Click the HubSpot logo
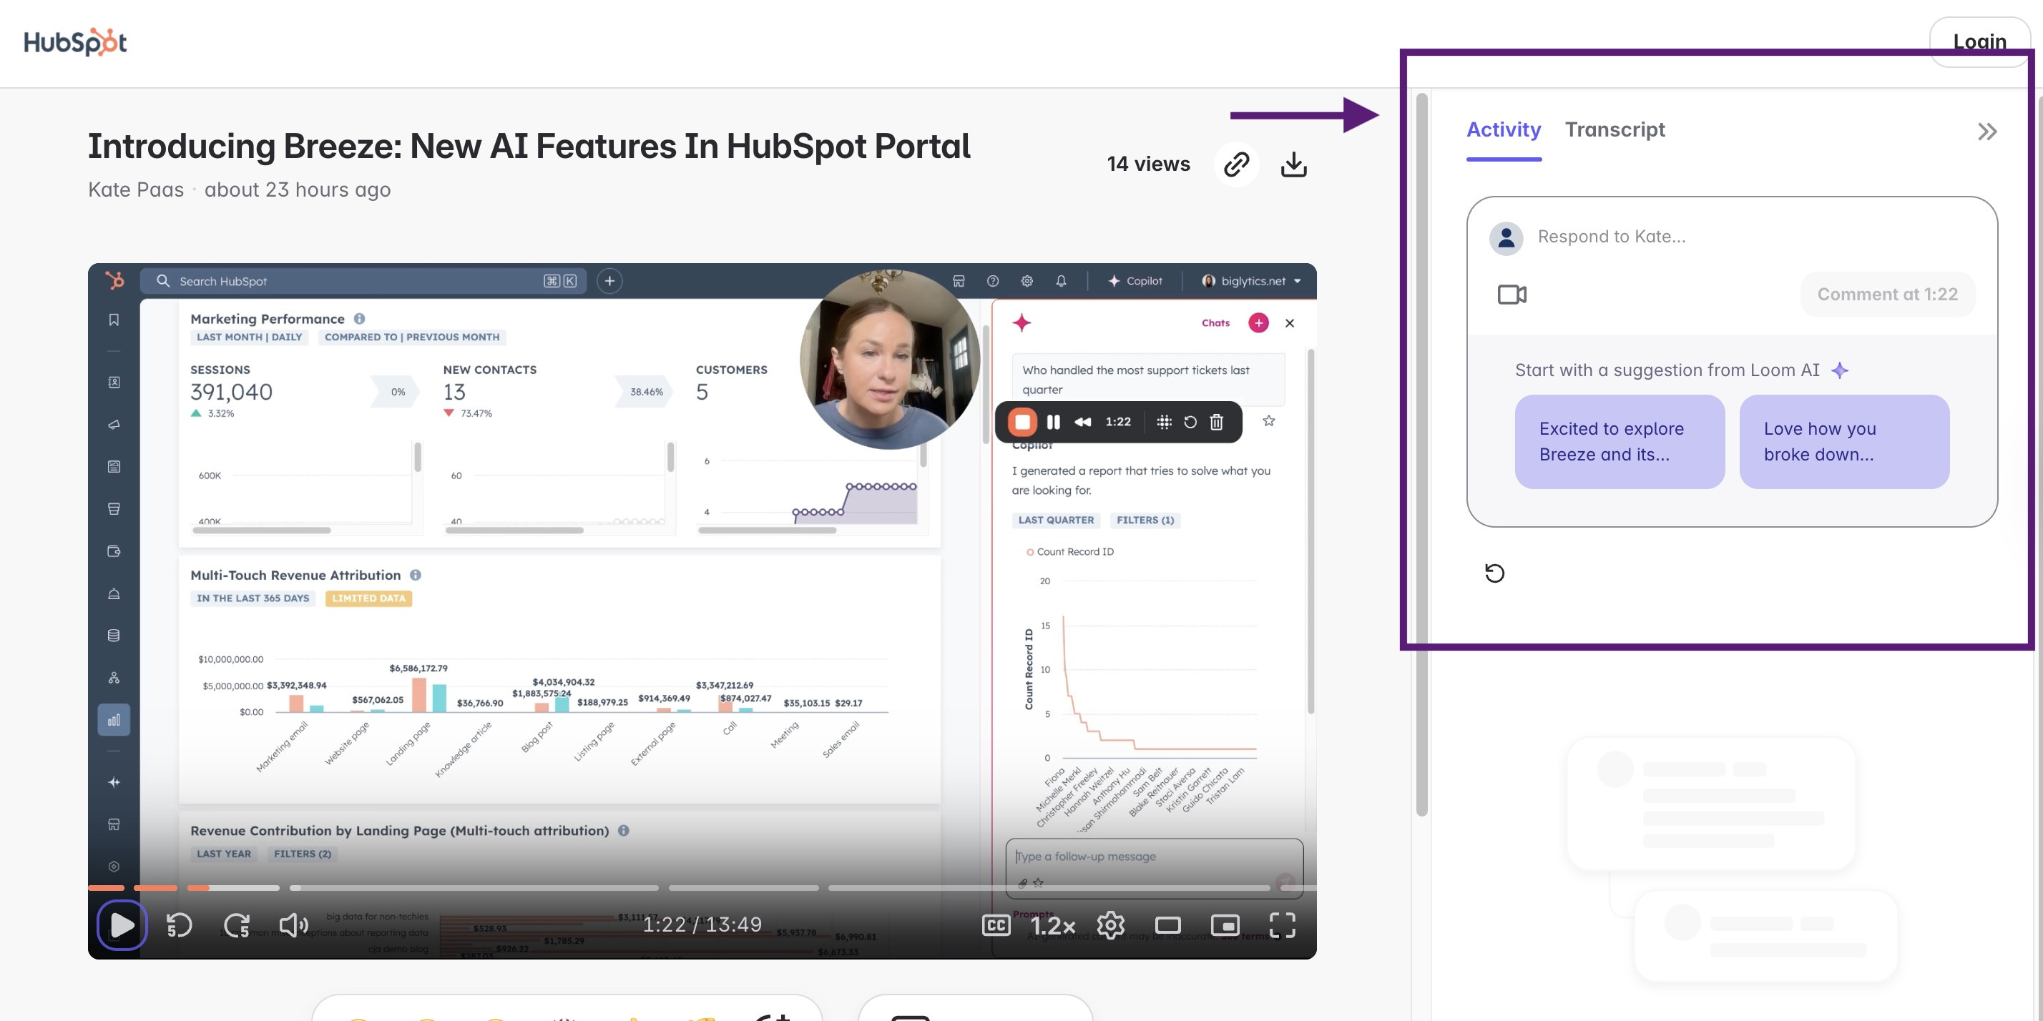Viewport: 2043px width, 1021px height. [x=75, y=41]
